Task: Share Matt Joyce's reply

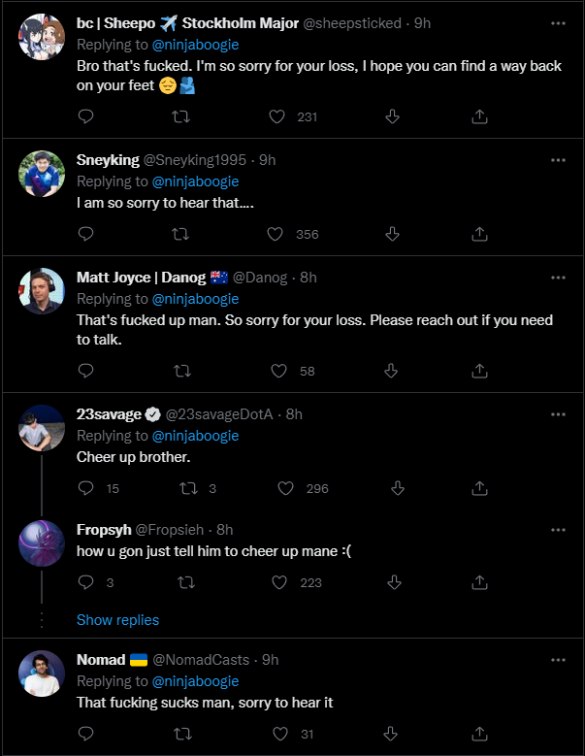Action: tap(479, 371)
